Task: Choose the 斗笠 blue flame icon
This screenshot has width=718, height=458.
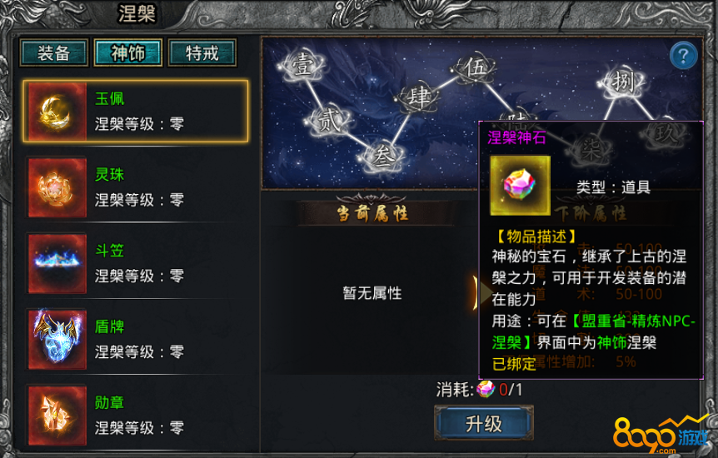Action: (x=57, y=263)
